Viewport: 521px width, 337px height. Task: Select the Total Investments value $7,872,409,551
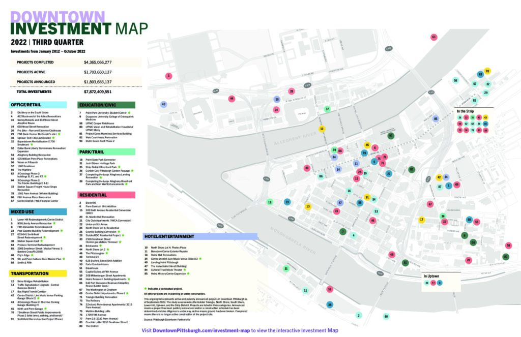98,91
